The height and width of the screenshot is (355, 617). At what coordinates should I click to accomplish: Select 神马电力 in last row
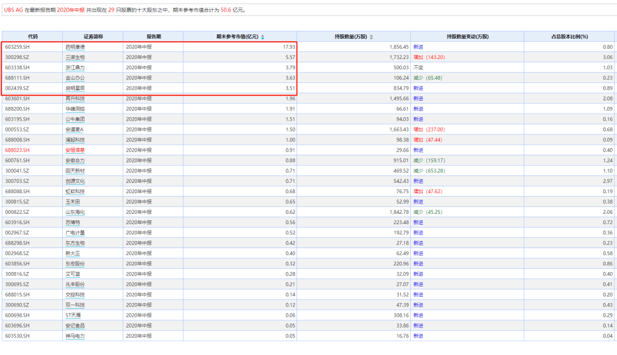click(75, 336)
